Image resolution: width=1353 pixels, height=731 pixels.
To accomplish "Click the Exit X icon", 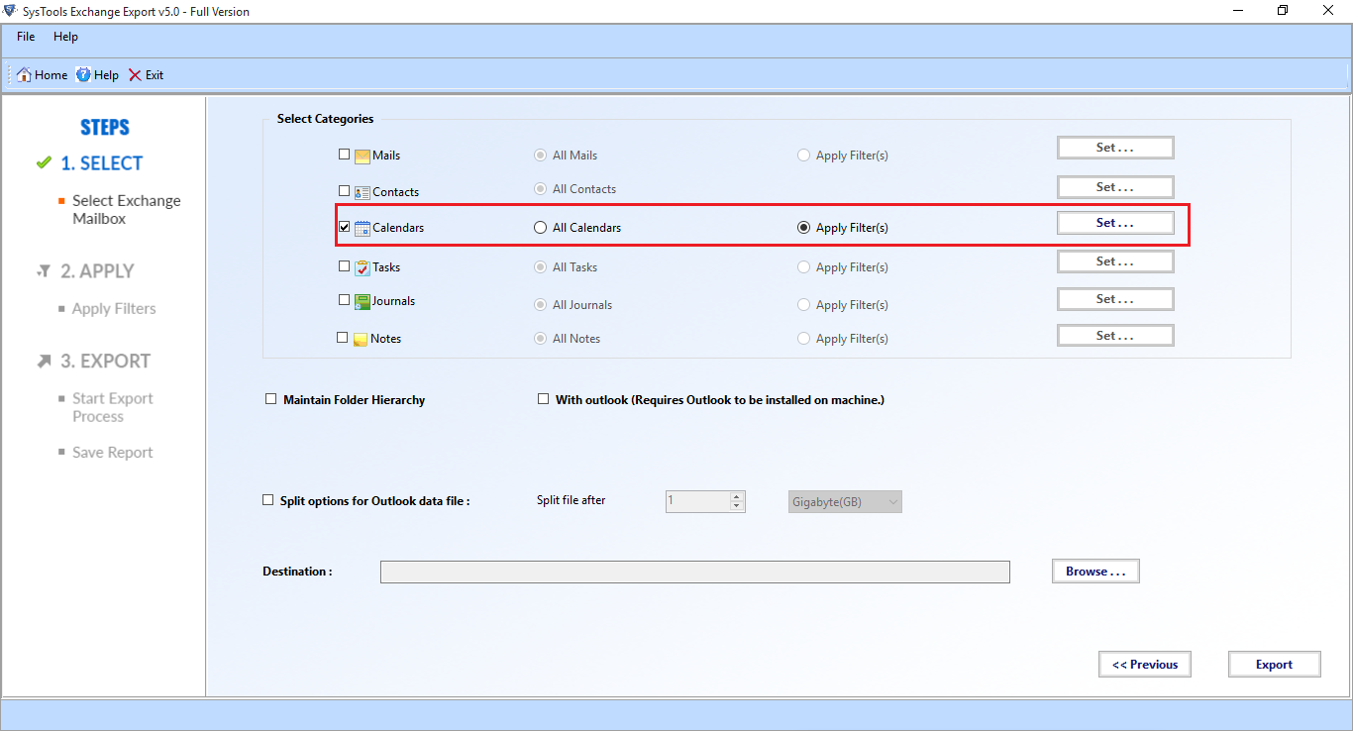I will click(x=135, y=75).
